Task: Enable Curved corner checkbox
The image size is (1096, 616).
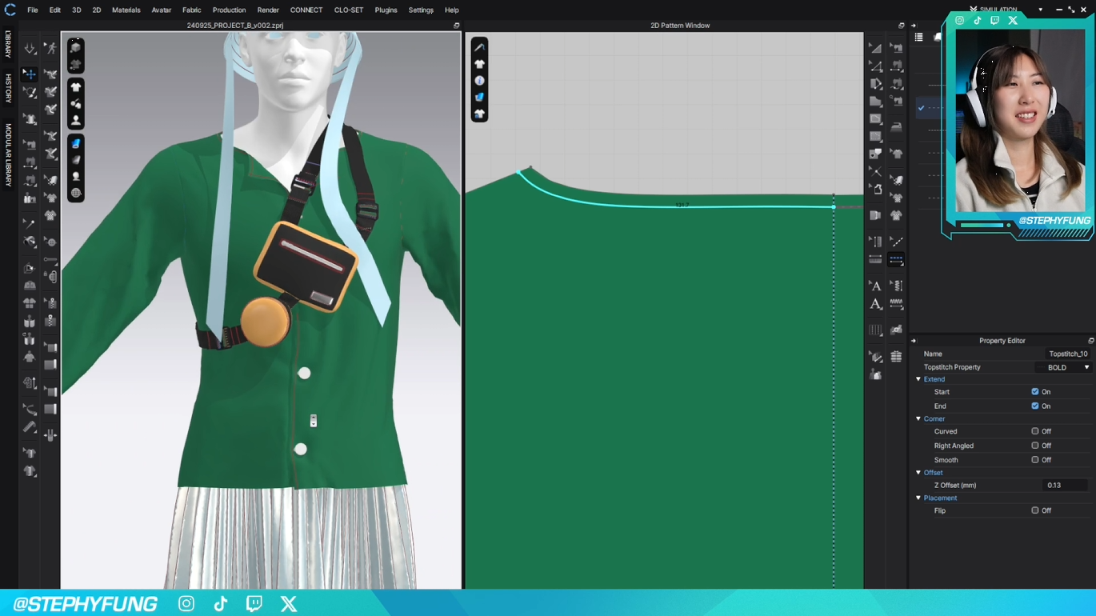Action: pyautogui.click(x=1035, y=431)
